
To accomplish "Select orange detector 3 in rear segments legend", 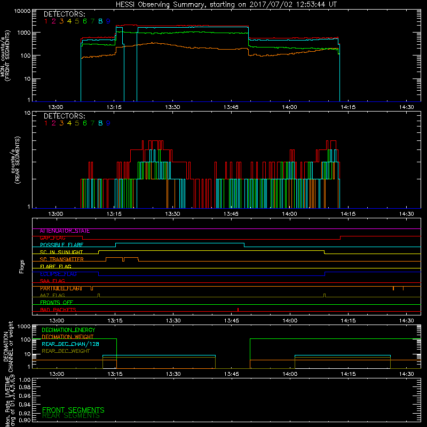I will pos(61,123).
